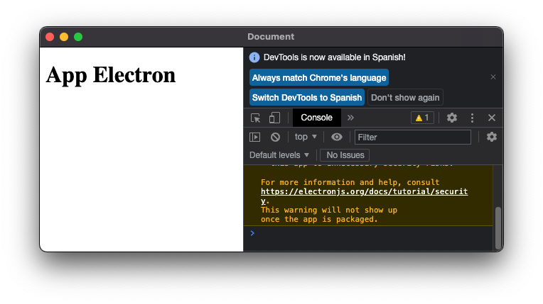Click the green maximize window button
543x304 pixels.
pos(78,37)
